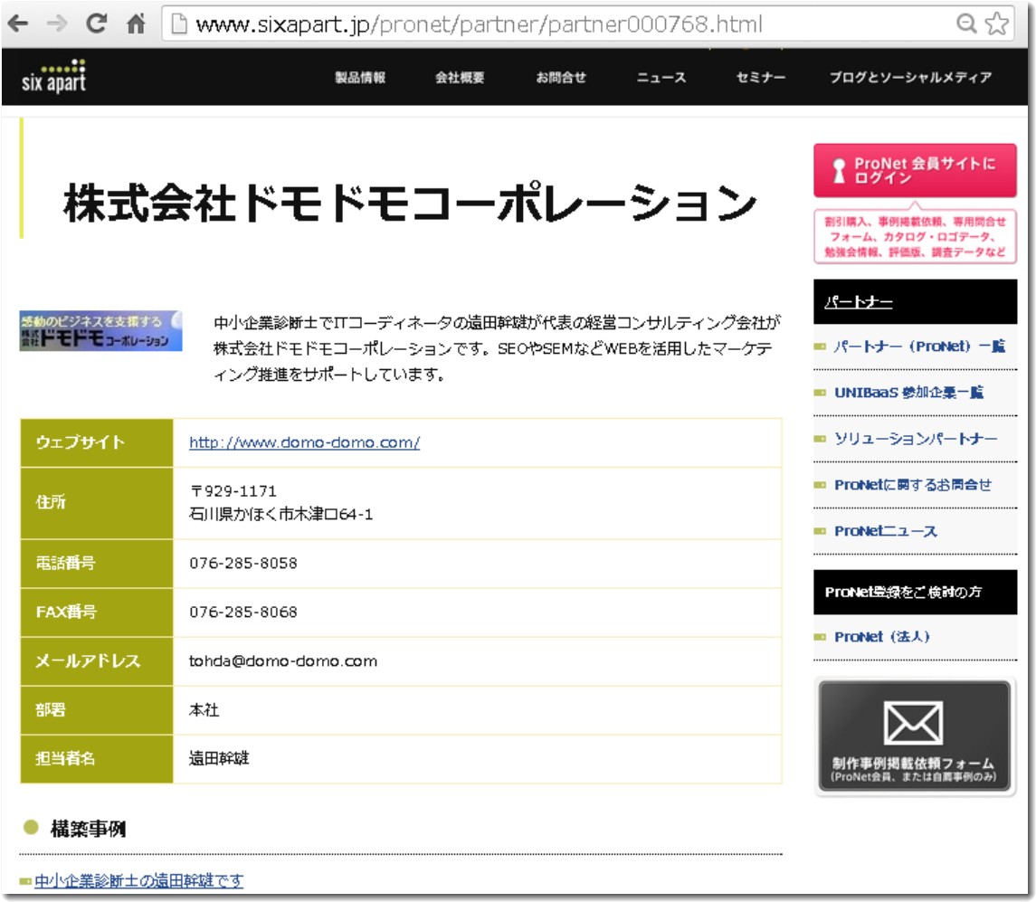The image size is (1036, 902).
Task: Reload the page with the refresh icon
Action: tap(97, 24)
